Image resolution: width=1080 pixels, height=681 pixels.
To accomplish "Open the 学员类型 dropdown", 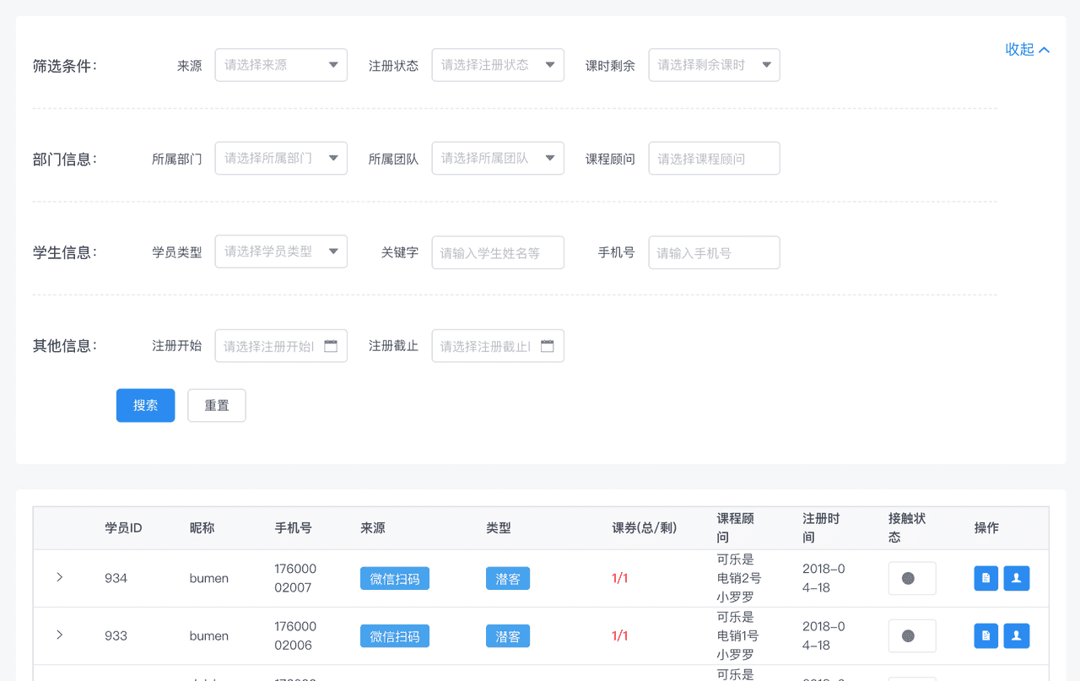I will tap(281, 251).
